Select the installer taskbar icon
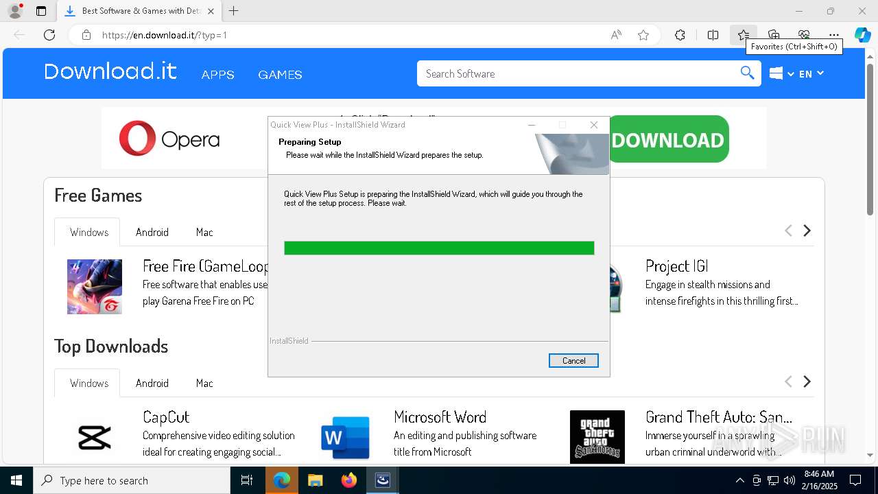The width and height of the screenshot is (878, 494). coord(383,480)
